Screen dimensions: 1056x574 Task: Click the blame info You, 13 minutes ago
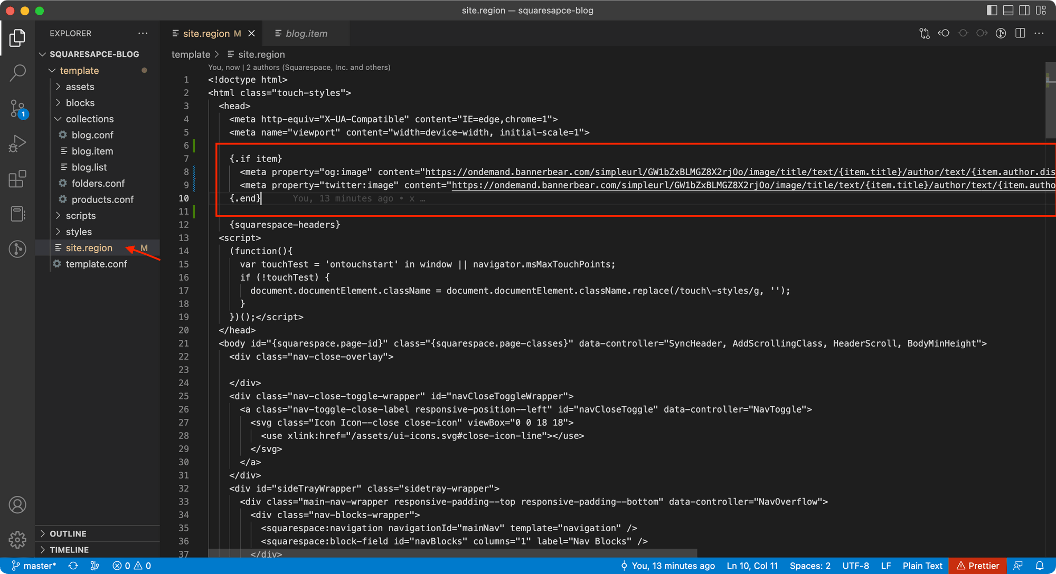tap(668, 566)
